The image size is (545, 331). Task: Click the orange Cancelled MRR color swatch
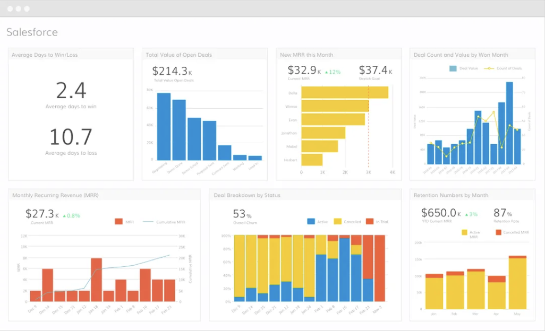click(498, 232)
